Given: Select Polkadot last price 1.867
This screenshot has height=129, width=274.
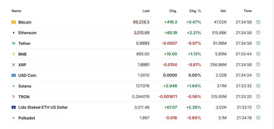Looking at the screenshot, I should [145, 118].
